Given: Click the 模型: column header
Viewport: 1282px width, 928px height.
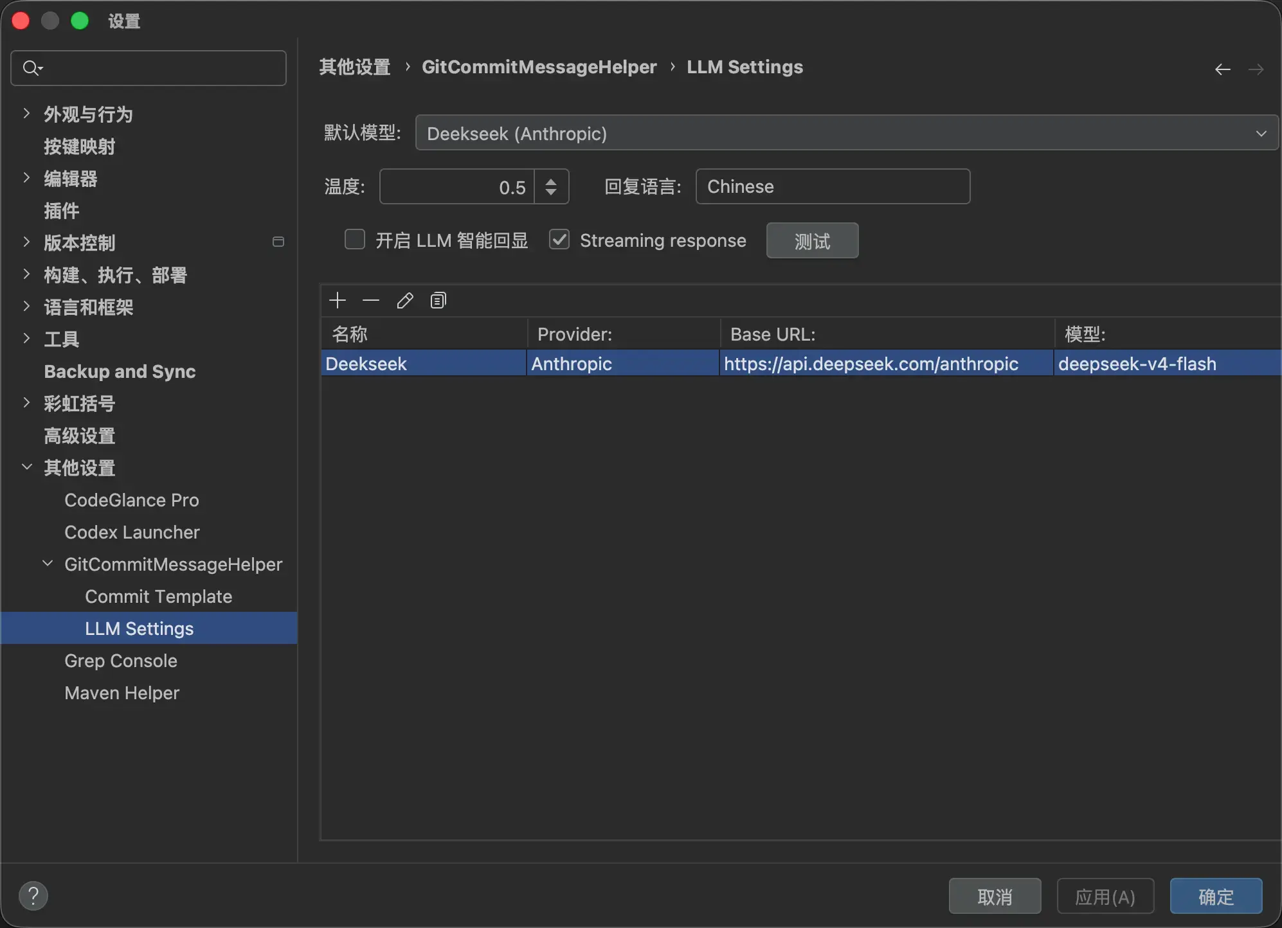Looking at the screenshot, I should [x=1168, y=334].
